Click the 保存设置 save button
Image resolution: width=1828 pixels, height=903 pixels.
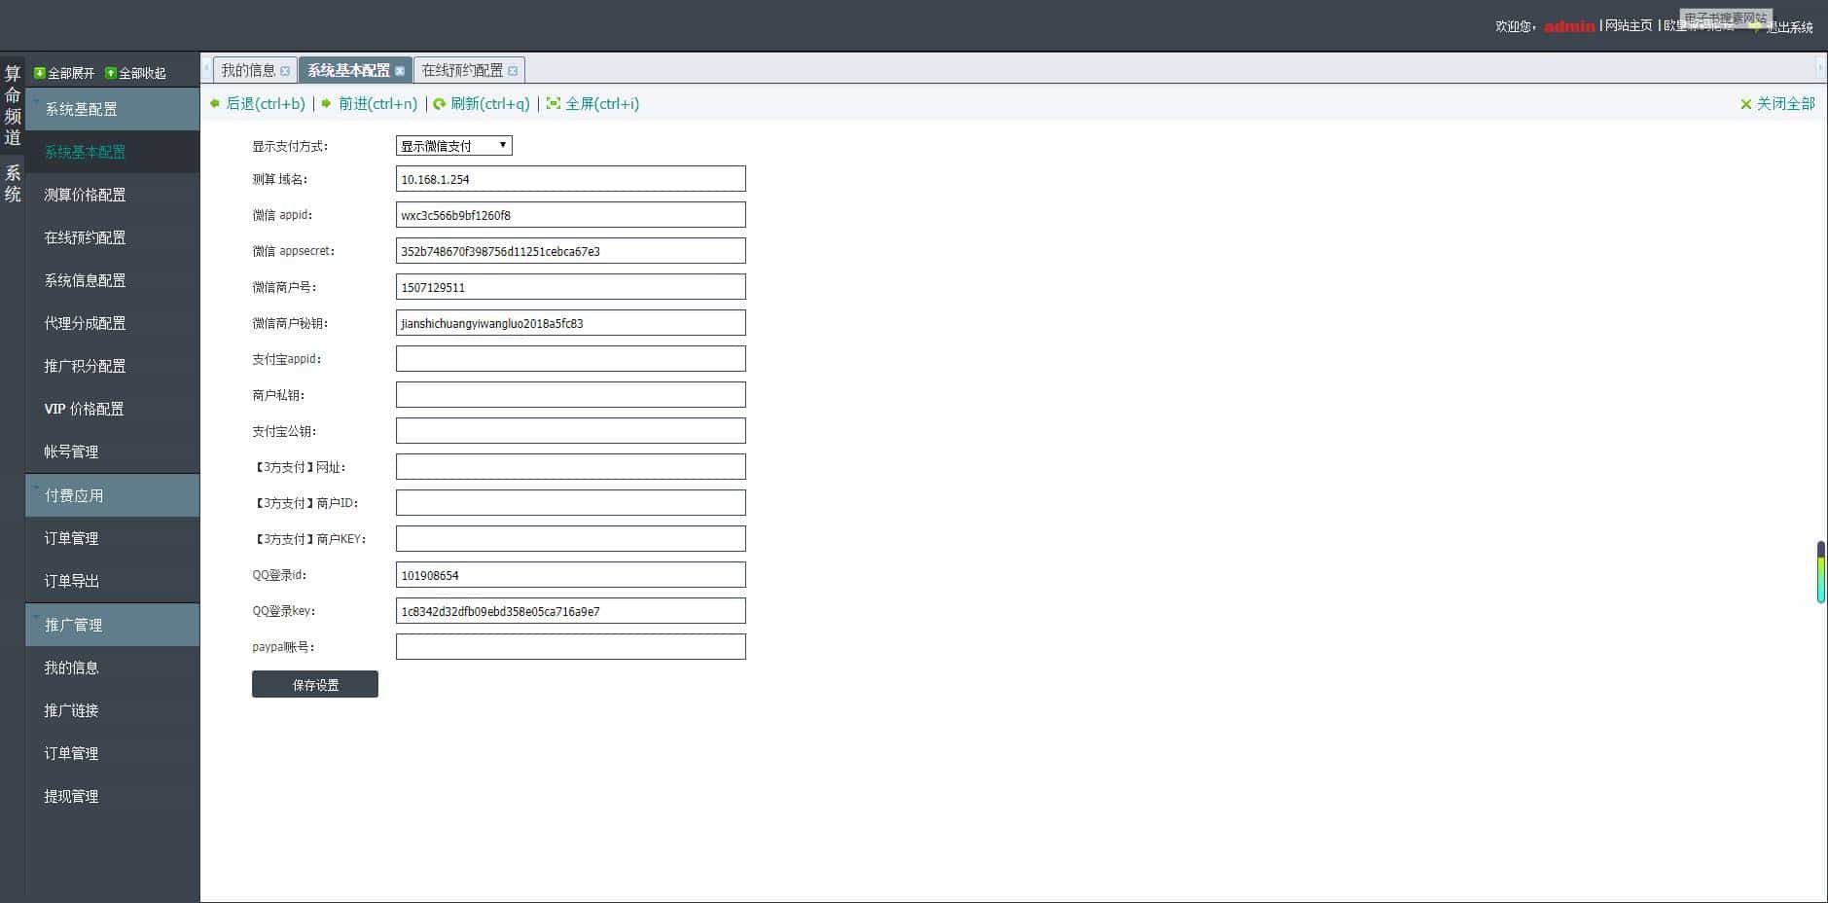tap(315, 685)
